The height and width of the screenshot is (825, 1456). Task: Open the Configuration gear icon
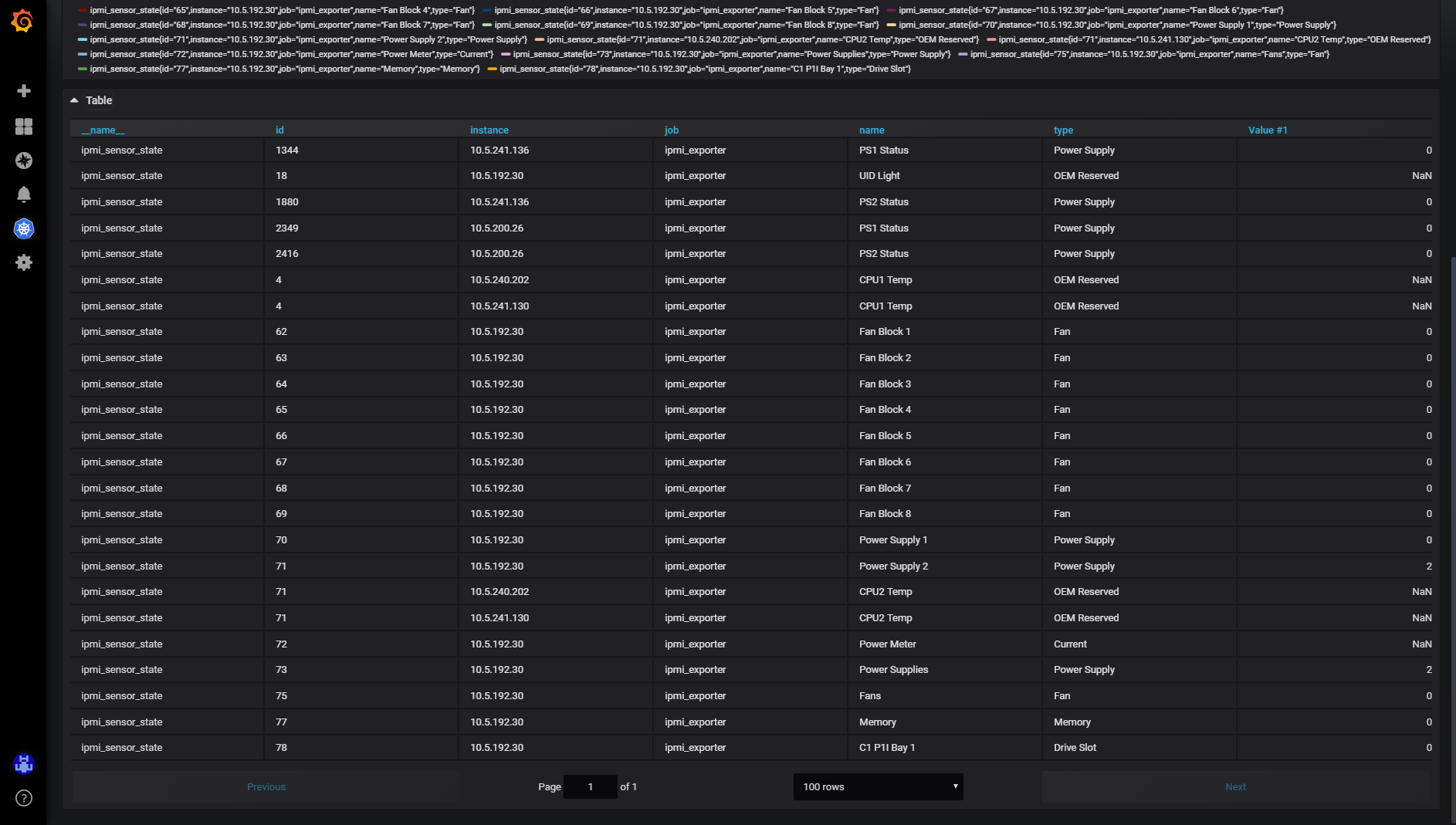tap(24, 262)
